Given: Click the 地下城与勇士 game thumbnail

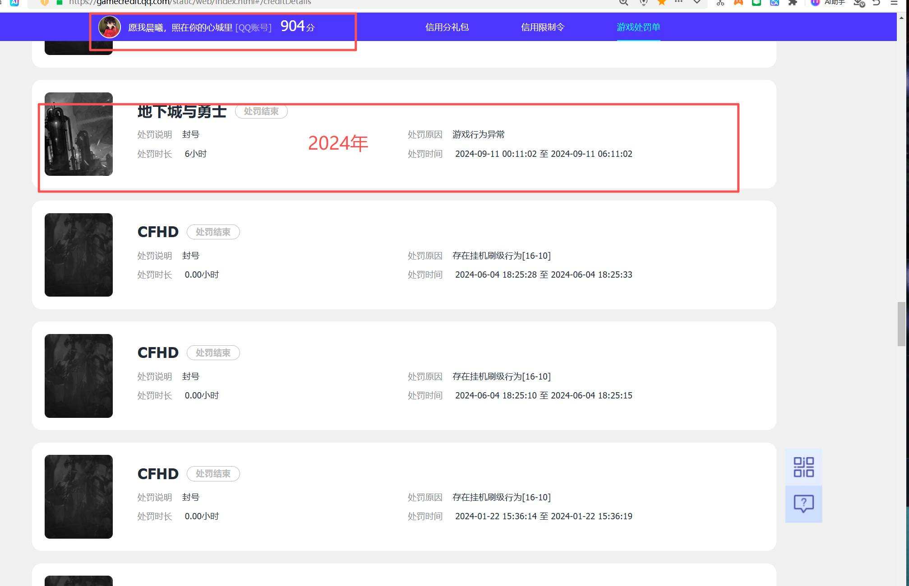Looking at the screenshot, I should pos(78,134).
